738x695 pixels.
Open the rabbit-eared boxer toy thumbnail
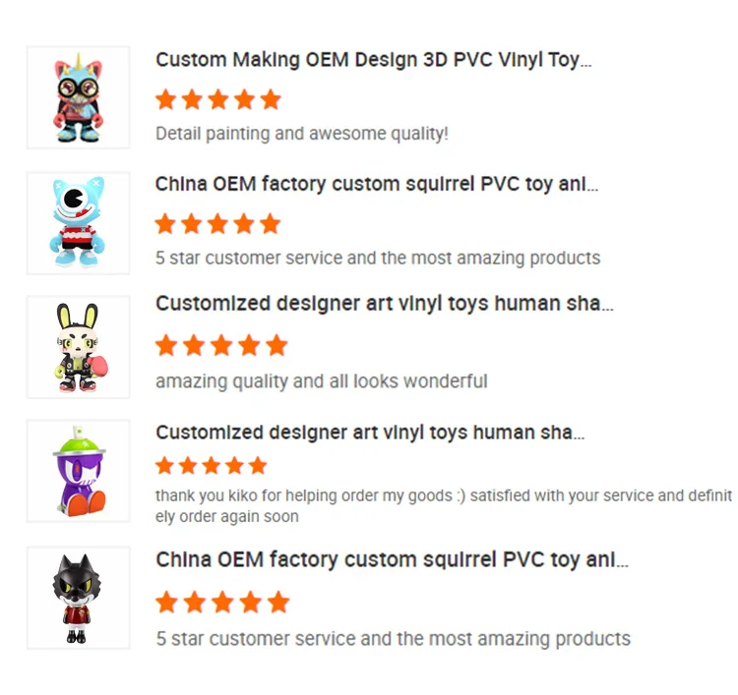tap(78, 347)
